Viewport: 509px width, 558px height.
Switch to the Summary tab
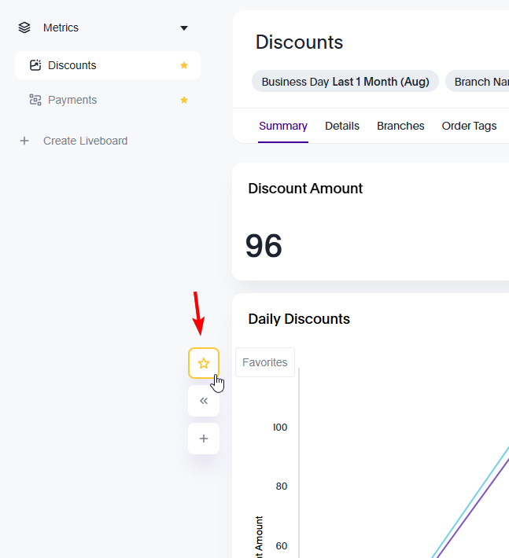point(283,126)
